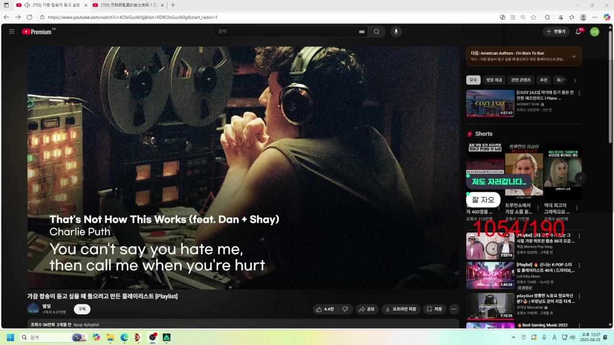Screen dimensions: 614x345
Task: Show more filter chips arrow
Action: click(x=575, y=80)
